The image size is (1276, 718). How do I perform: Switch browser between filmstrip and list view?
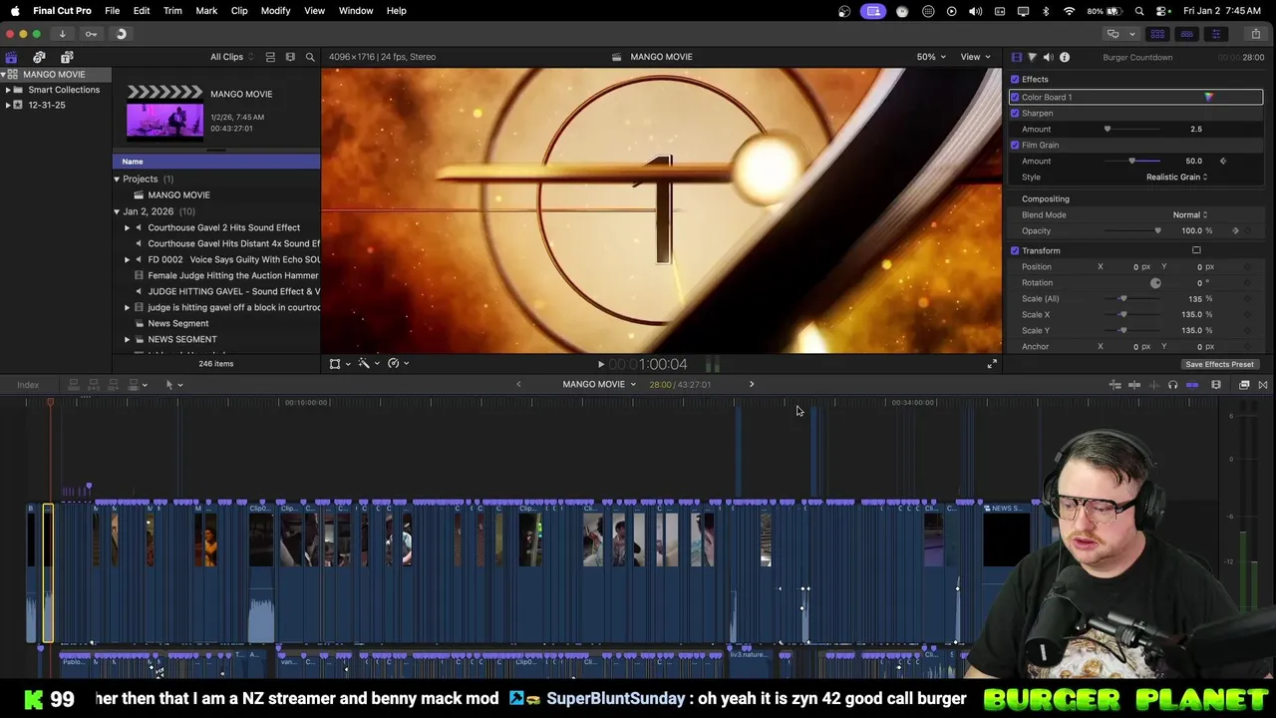coord(270,57)
